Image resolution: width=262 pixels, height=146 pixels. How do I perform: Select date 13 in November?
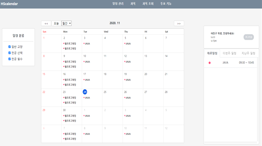(x=146, y=56)
